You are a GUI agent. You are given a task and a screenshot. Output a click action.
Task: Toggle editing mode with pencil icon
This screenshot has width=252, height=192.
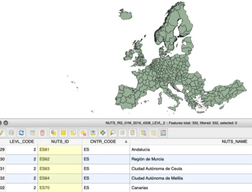tap(2, 133)
